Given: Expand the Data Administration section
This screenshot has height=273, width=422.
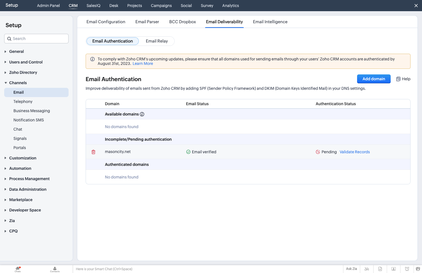Looking at the screenshot, I should tap(28, 189).
